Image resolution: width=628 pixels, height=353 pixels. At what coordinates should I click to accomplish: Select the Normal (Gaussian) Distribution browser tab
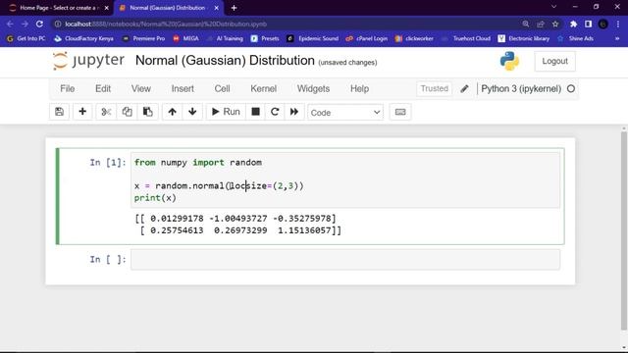pyautogui.click(x=169, y=8)
